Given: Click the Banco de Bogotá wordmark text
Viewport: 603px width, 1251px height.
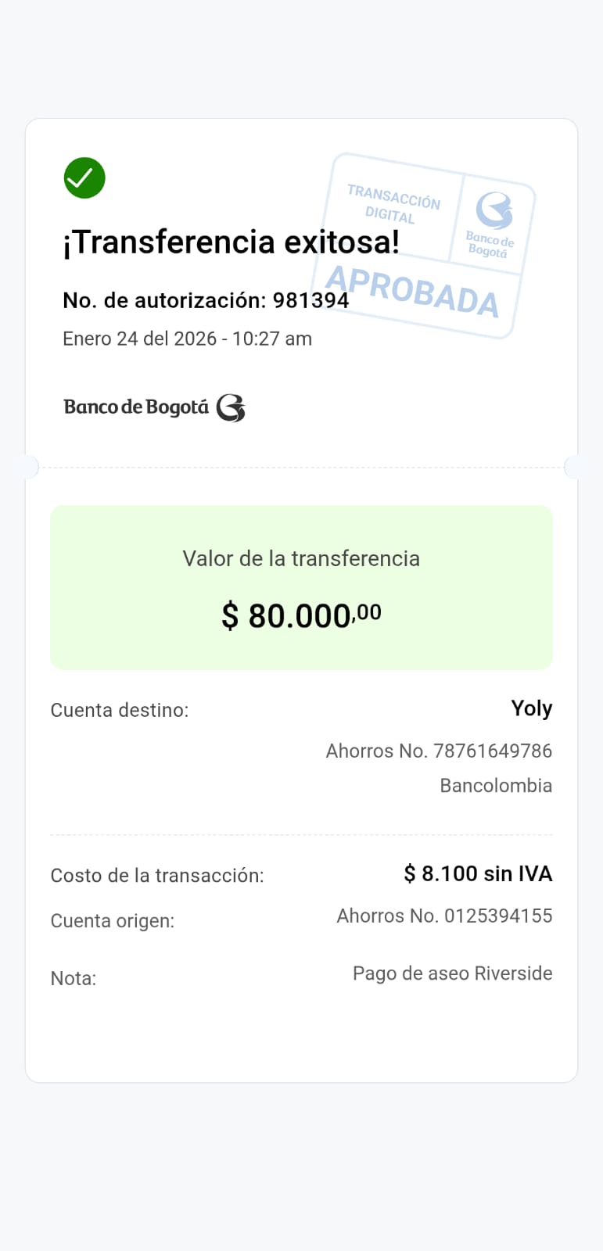Looking at the screenshot, I should 136,407.
